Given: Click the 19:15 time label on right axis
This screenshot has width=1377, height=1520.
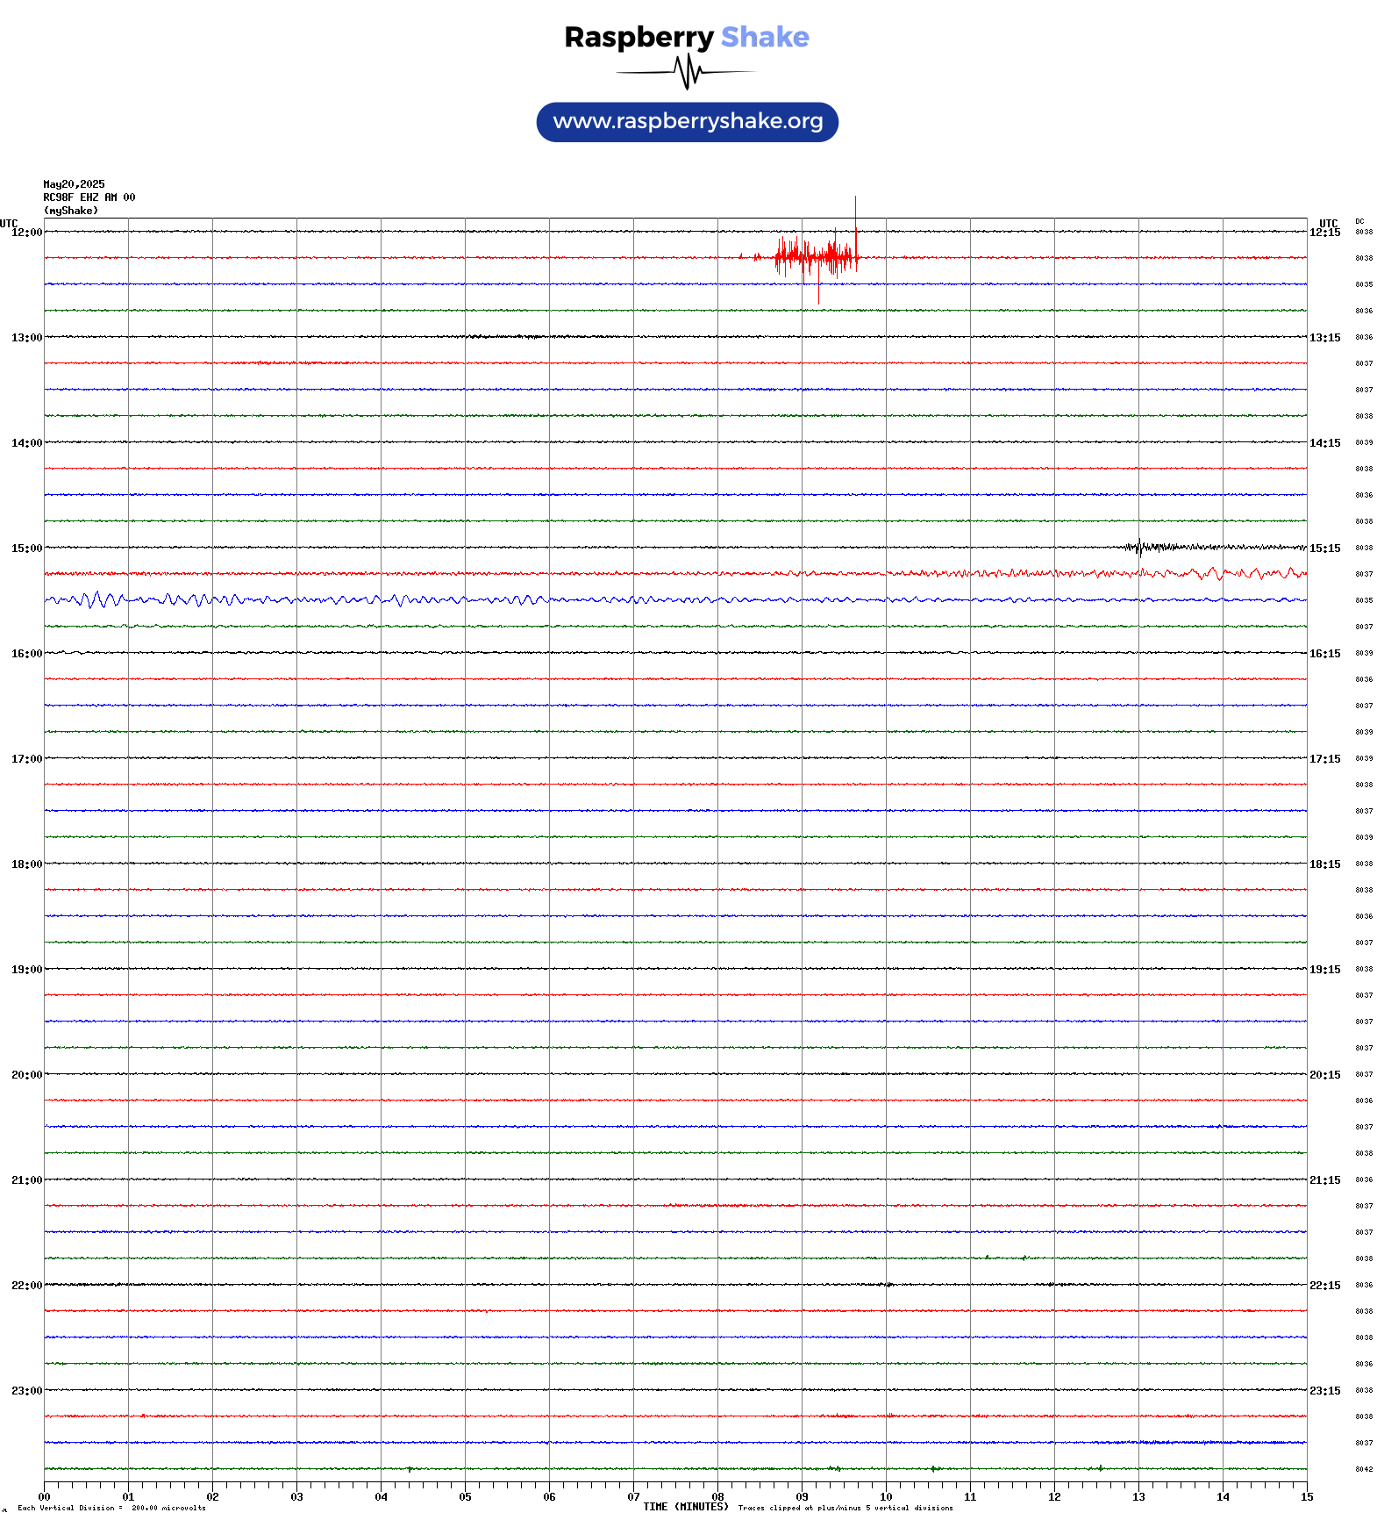Looking at the screenshot, I should [1324, 970].
